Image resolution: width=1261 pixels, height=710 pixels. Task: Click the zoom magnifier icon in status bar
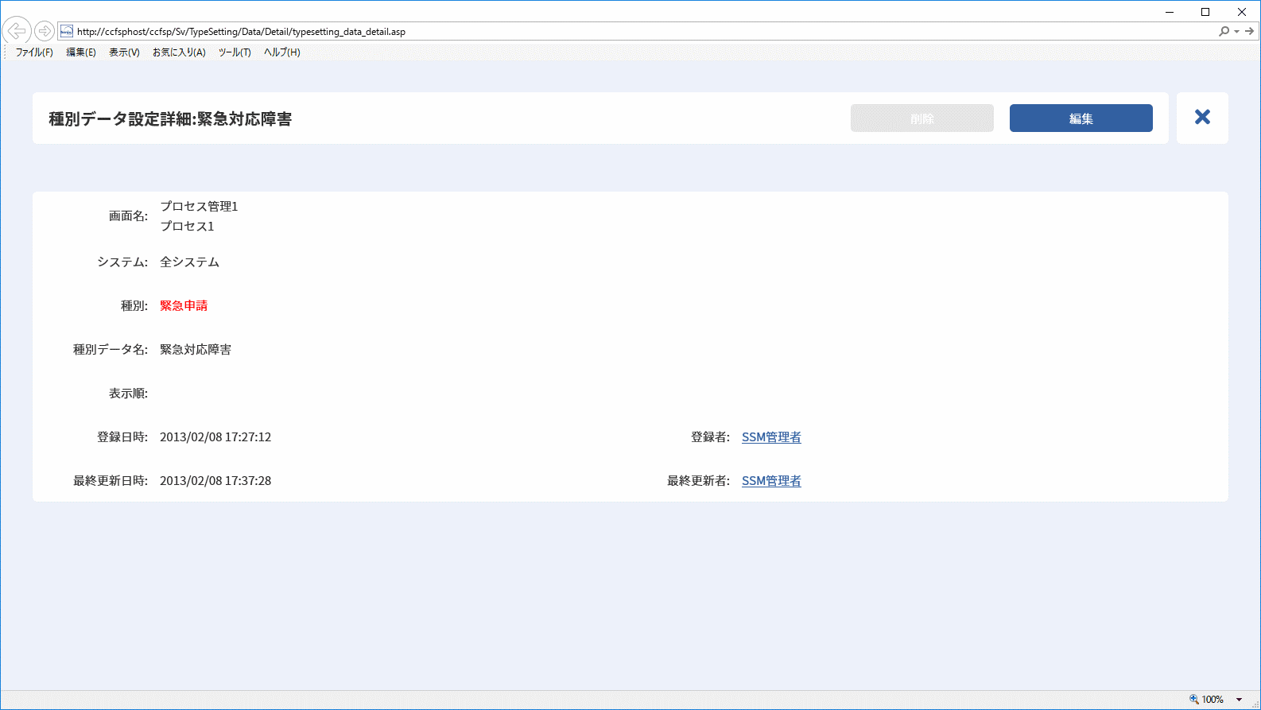(x=1193, y=699)
